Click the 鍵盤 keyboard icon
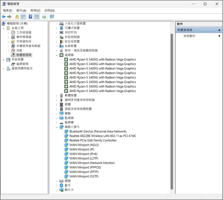Screen dimensions: 223x200 click(x=61, y=181)
